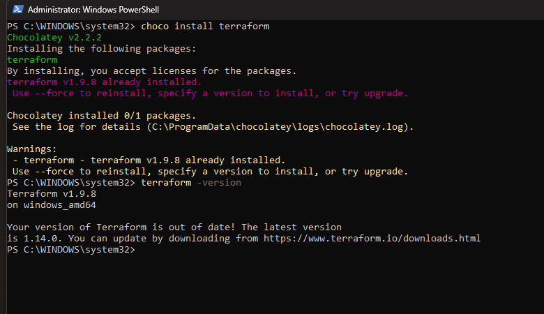
Task: Click the 'on windows_amd64' output line
Action: pos(52,205)
